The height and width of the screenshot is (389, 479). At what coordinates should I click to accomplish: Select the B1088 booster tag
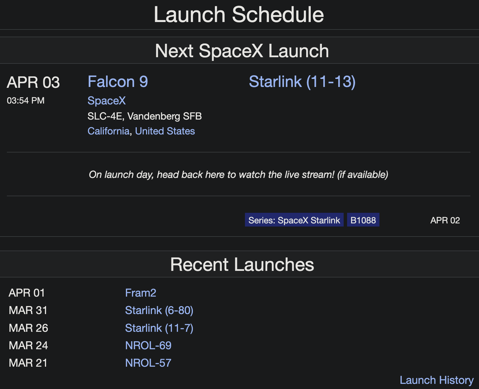(x=363, y=220)
